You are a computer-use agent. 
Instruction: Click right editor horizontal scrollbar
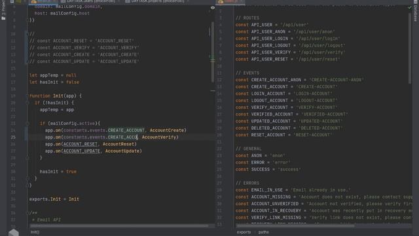click(295, 226)
